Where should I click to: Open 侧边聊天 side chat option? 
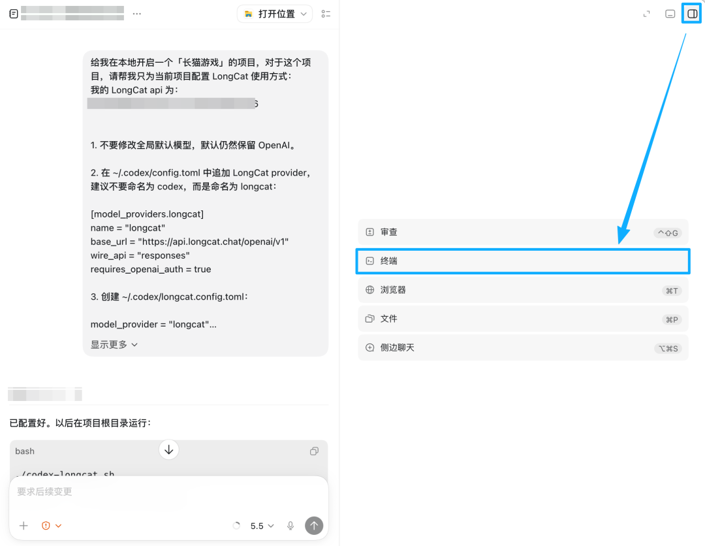(x=523, y=347)
